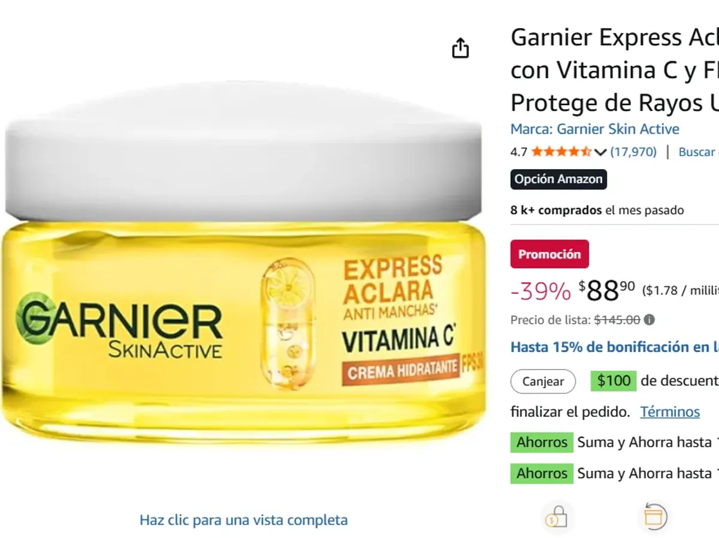Click the orange star rating icons
This screenshot has width=719, height=538.
coord(561,152)
